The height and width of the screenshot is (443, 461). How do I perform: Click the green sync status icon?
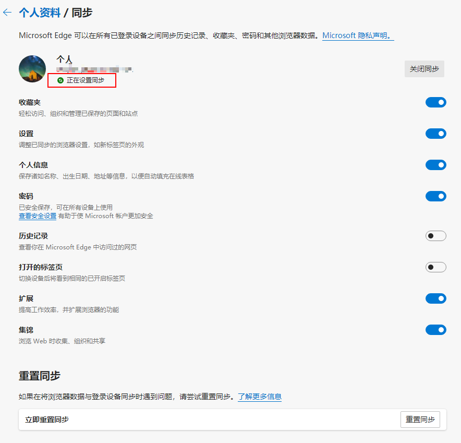[60, 80]
